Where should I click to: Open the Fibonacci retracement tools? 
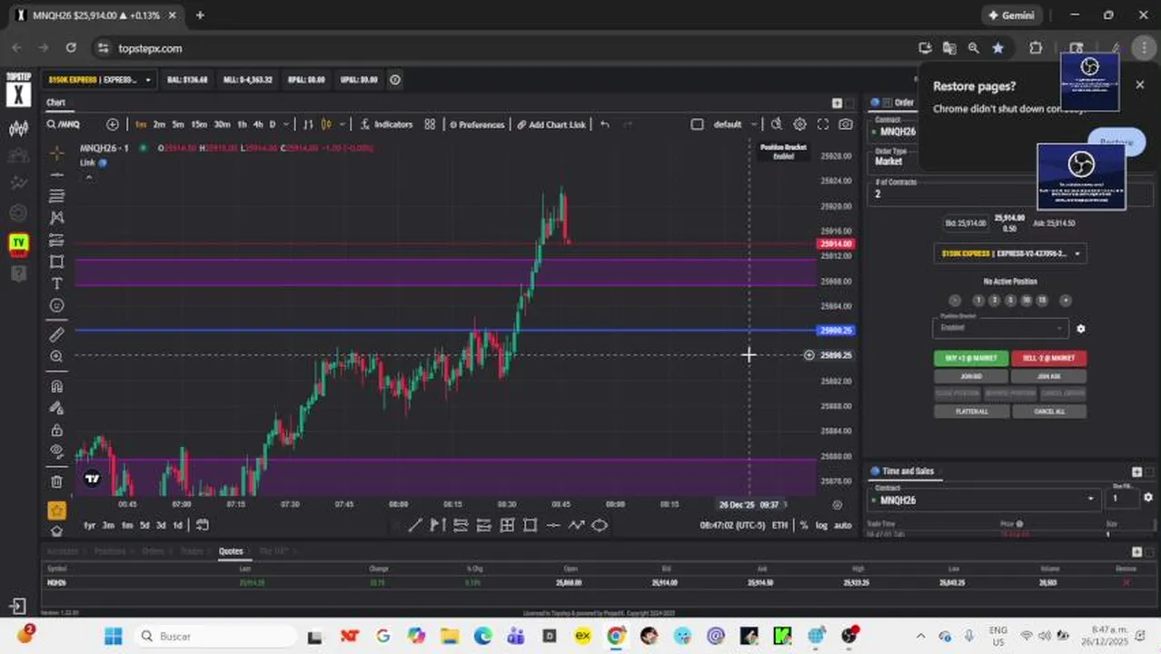click(56, 196)
